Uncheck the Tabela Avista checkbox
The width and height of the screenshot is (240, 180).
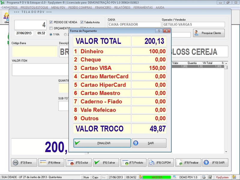(x=82, y=22)
